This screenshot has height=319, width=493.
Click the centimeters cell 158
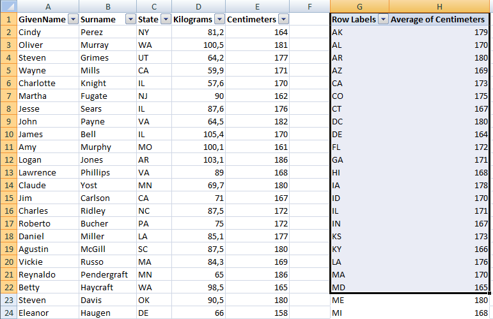(x=257, y=313)
